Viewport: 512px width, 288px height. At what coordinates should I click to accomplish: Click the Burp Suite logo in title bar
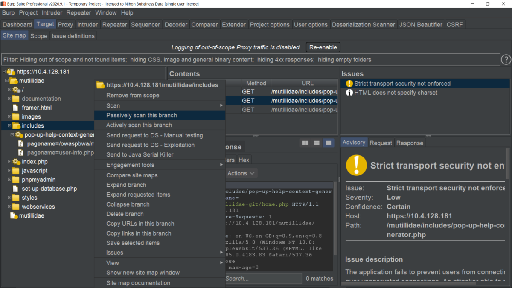point(3,4)
